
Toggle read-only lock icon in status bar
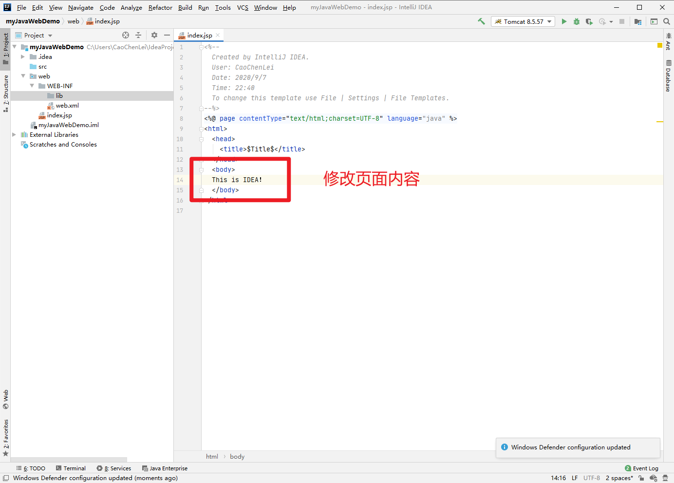(x=641, y=478)
